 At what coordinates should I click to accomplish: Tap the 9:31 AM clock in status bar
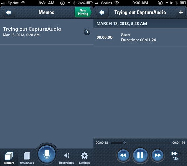pos(47,3)
